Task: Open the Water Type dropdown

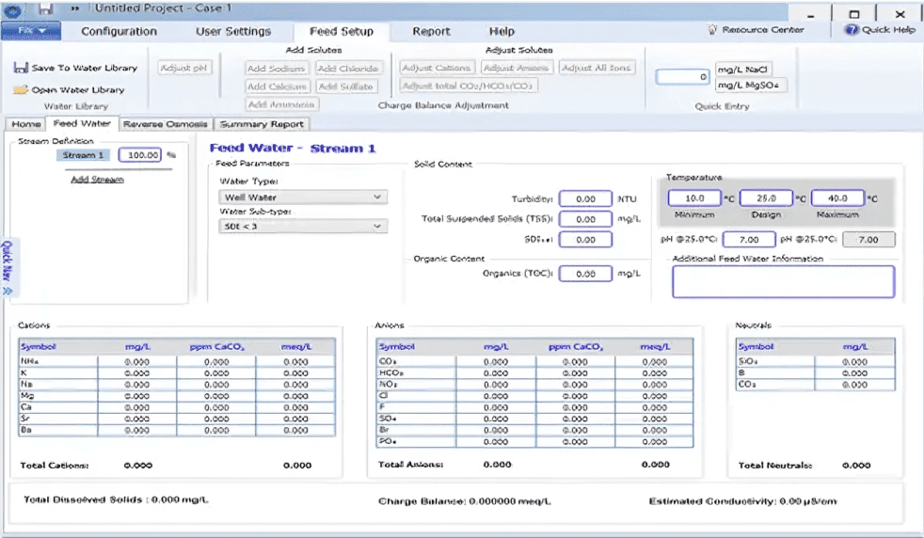Action: point(303,197)
